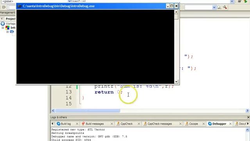Click the 'return' keyword on line 13
Viewport: 250px width, 141px height.
tap(104, 92)
